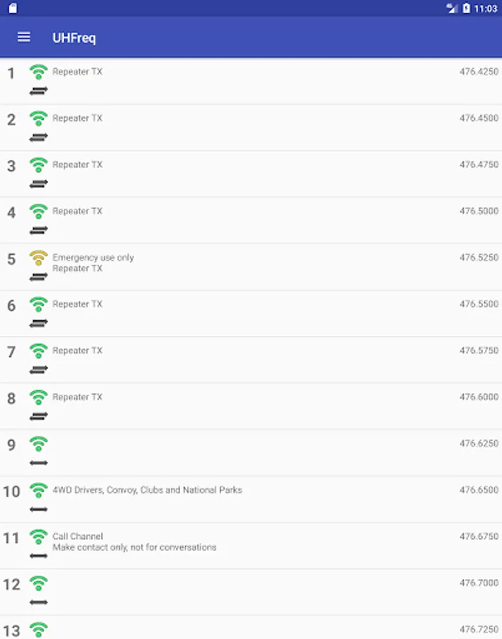The width and height of the screenshot is (502, 639).
Task: Tap channel number 6
Action: pyautogui.click(x=11, y=305)
